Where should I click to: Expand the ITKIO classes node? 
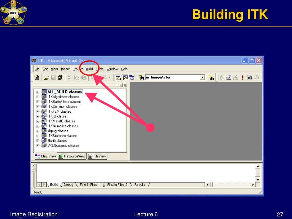point(38,116)
